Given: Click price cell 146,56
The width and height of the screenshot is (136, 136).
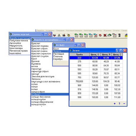Looking at the screenshot, I should pos(95,89).
